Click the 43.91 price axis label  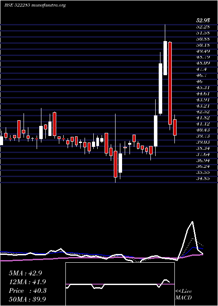tap(203, 100)
